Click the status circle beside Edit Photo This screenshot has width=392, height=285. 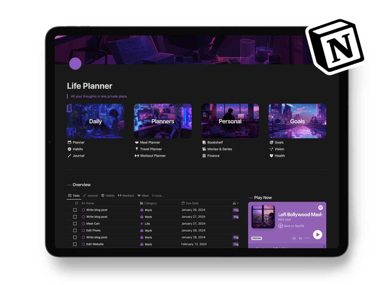point(83,230)
